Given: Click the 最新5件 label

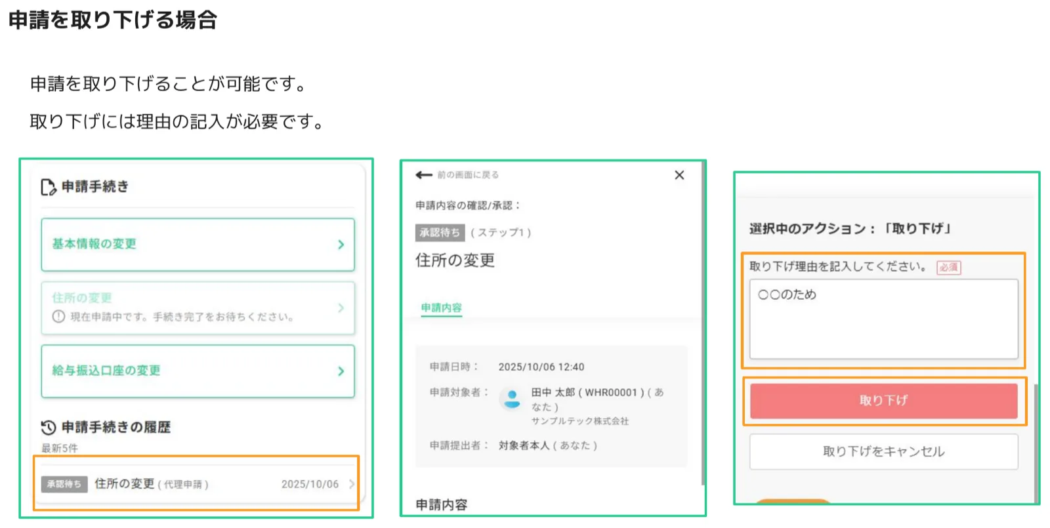Looking at the screenshot, I should click(60, 449).
